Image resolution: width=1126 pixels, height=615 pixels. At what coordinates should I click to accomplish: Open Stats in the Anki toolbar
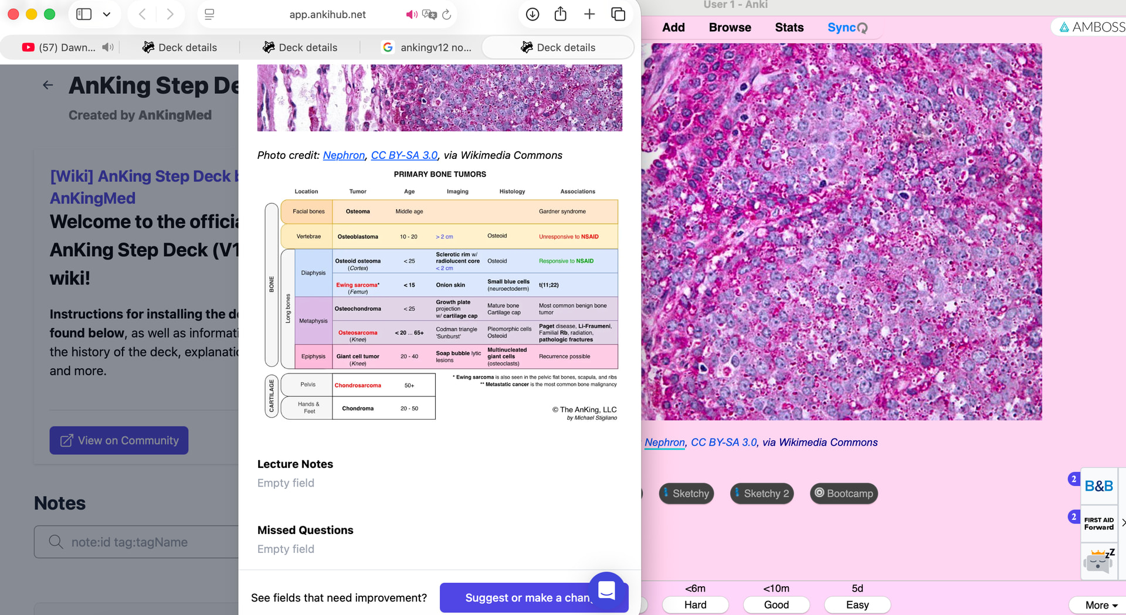point(789,28)
